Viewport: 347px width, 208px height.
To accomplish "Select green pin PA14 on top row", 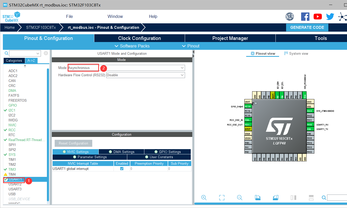I will point(304,95).
